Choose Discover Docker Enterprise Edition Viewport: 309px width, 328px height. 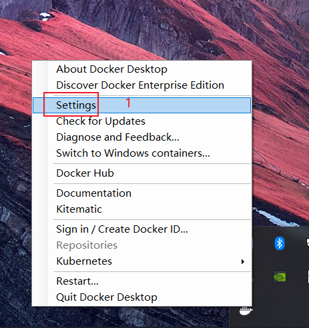pyautogui.click(x=141, y=85)
